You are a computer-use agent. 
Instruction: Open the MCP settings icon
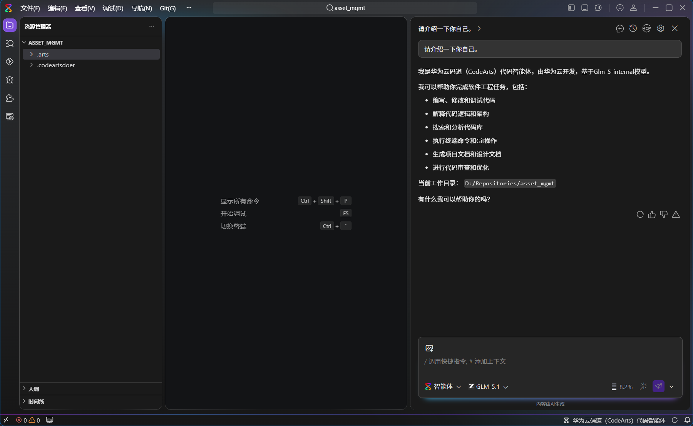click(x=646, y=28)
